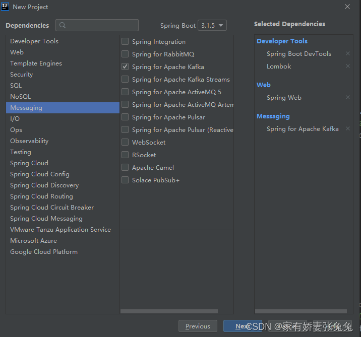Remove Spring for Apache Kafka selection
Screen dimensions: 361x337
coord(348,128)
